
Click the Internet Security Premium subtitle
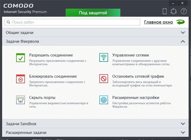pyautogui.click(x=25, y=12)
